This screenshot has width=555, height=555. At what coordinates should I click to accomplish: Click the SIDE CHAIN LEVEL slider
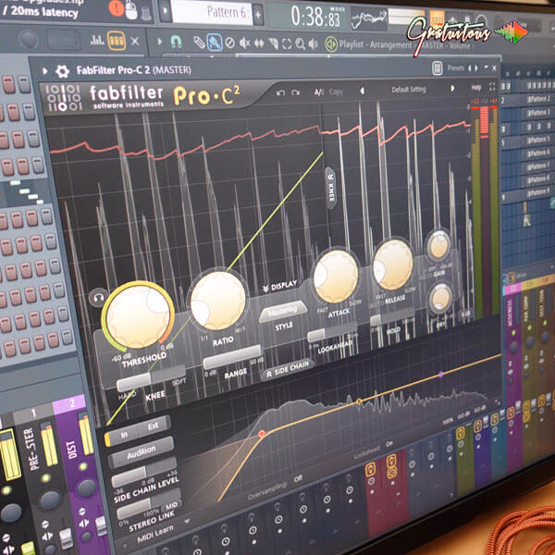point(144,472)
